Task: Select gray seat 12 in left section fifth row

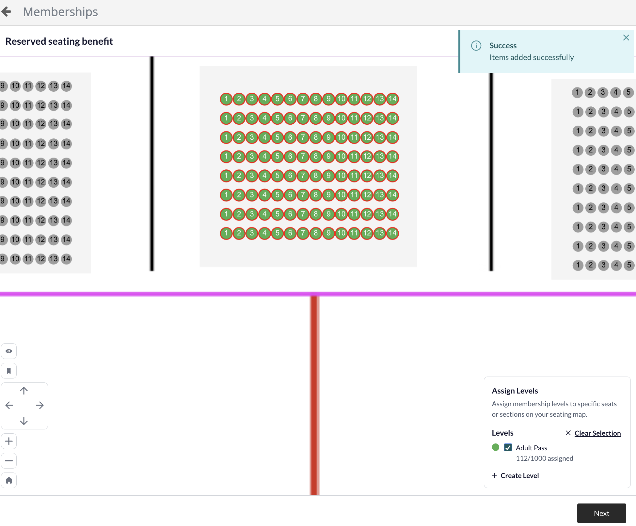Action: (x=41, y=163)
